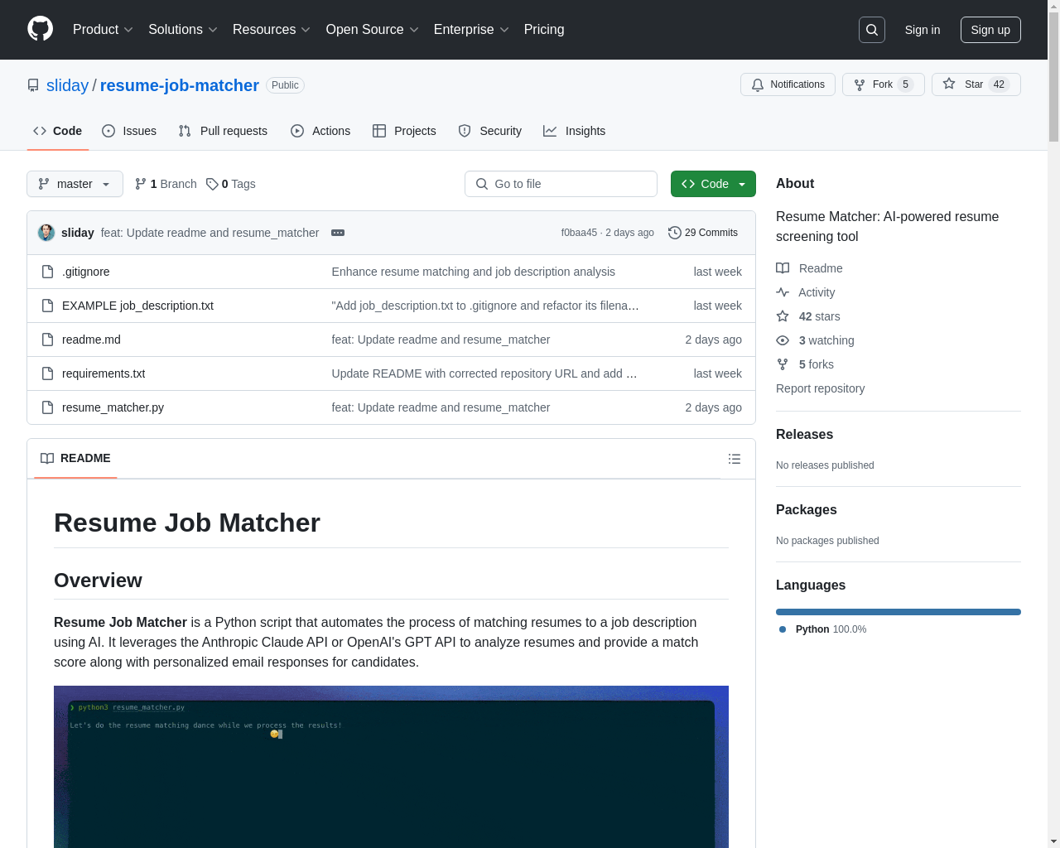
Task: Select the Code tab
Action: (x=58, y=131)
